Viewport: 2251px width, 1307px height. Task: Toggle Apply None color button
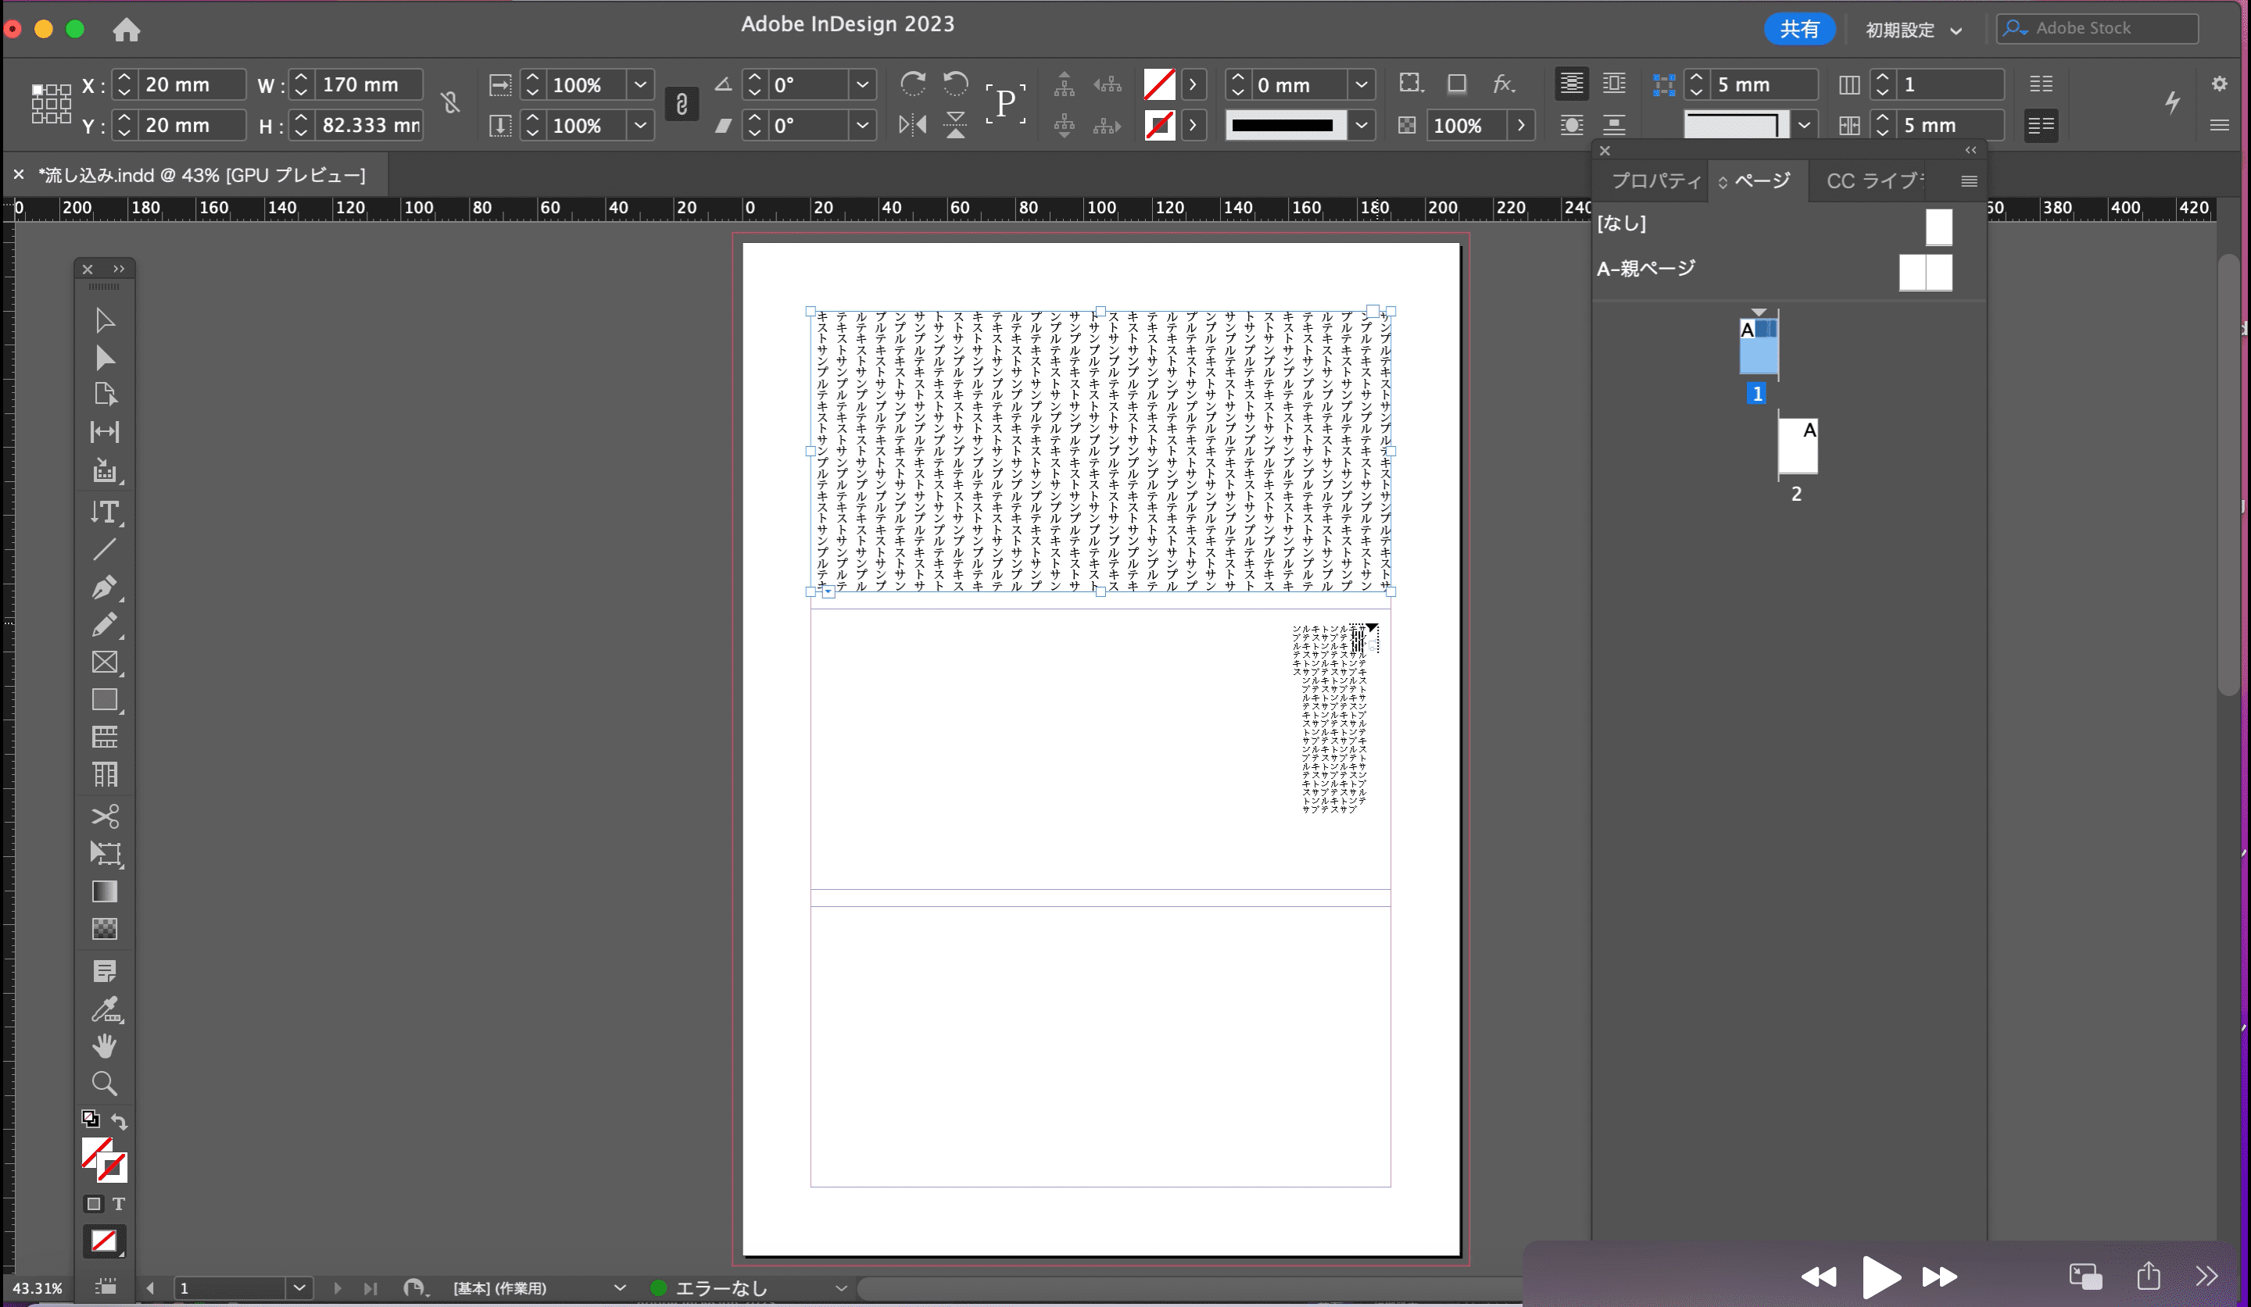point(104,1241)
